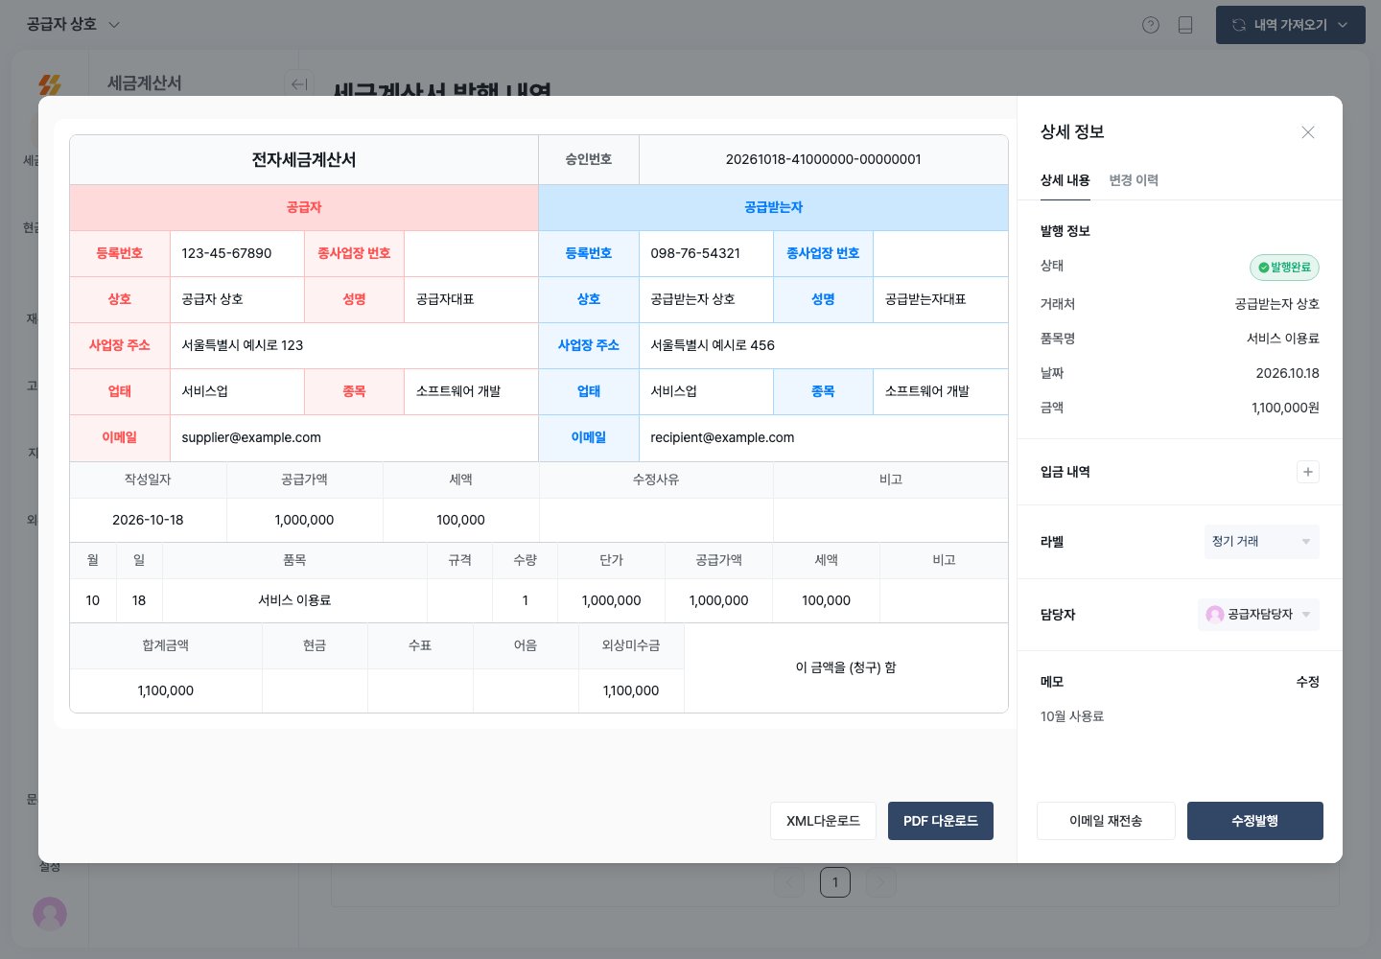Click the 외상미수금 value 1,100,000

(x=631, y=690)
